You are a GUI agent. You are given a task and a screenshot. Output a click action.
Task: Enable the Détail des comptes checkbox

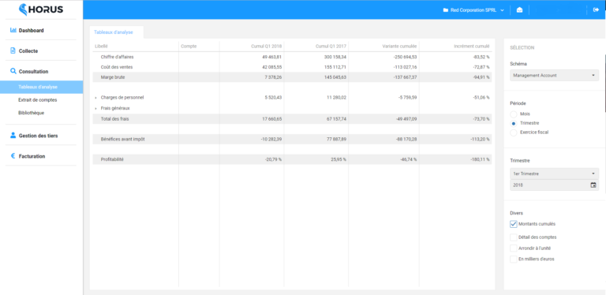point(513,237)
